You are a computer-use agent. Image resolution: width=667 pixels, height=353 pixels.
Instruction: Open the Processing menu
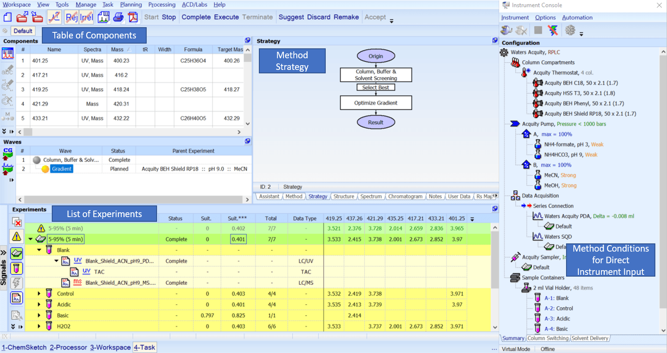(x=162, y=4)
